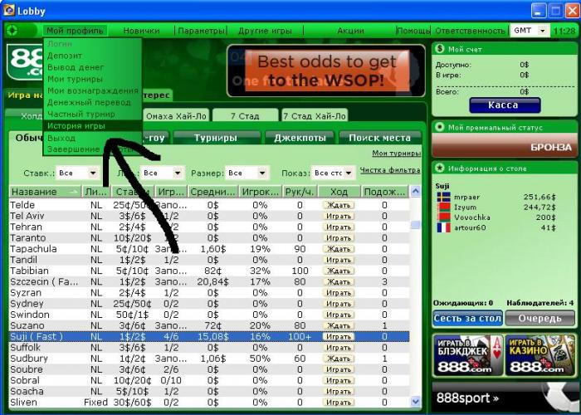Screen dimensions: 581x415
Task: Select Депозит in profile menu
Action: (93, 56)
